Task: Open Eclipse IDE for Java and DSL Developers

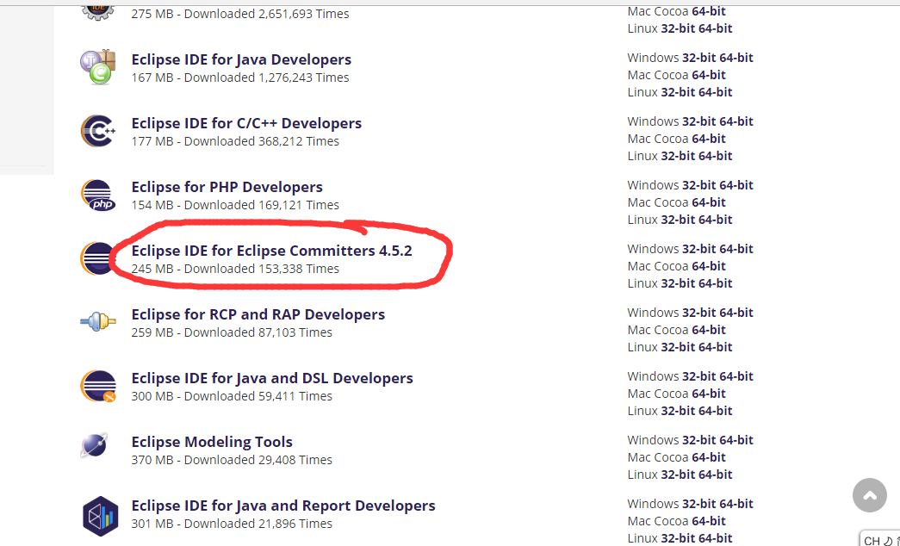Action: click(272, 378)
